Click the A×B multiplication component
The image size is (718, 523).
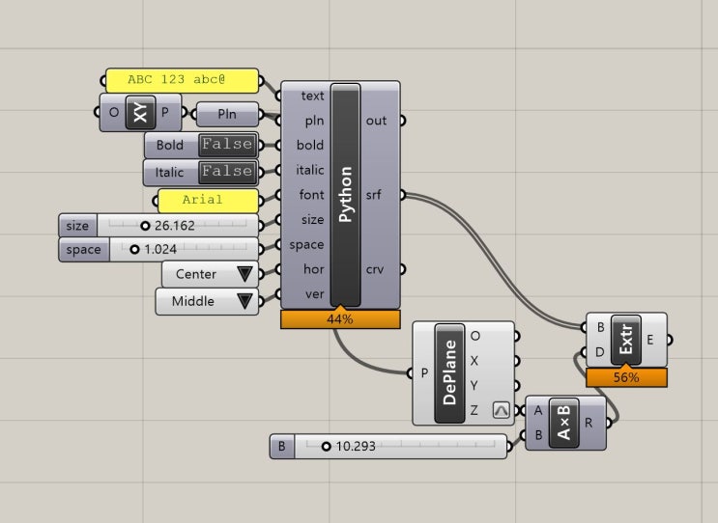click(x=563, y=423)
